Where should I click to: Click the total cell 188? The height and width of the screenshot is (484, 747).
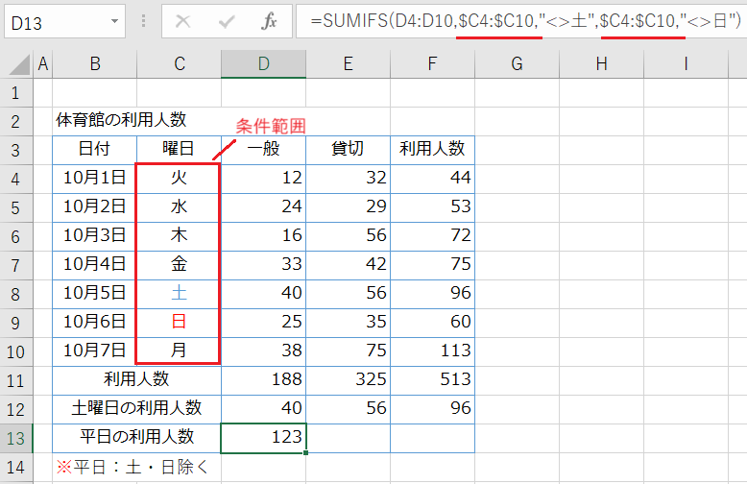point(263,380)
